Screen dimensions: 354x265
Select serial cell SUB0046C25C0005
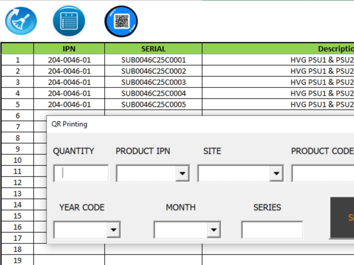coord(153,104)
